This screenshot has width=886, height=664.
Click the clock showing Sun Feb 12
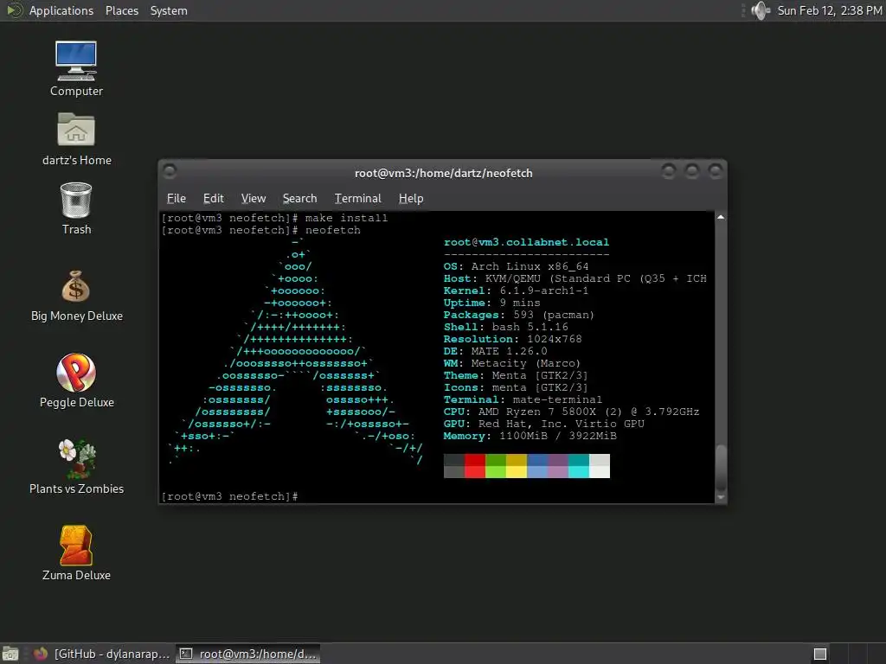coord(830,10)
